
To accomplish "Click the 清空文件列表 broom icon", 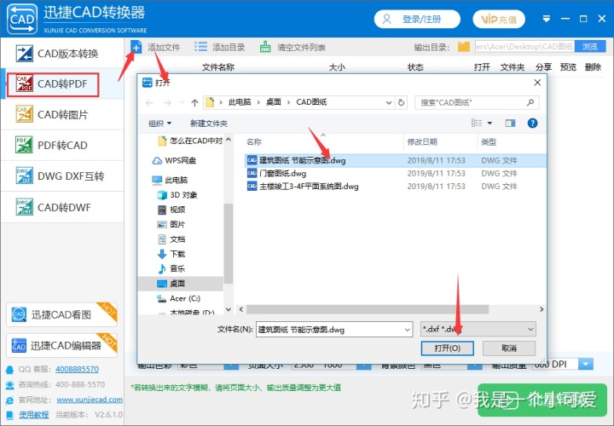I will coord(265,48).
